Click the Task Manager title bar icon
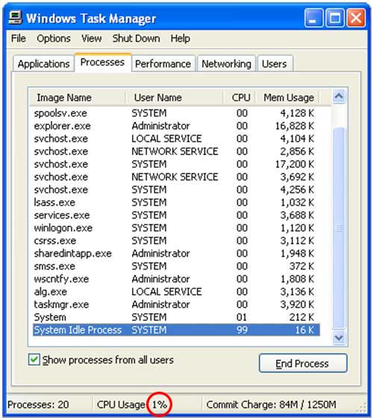373x420 pixels. [16, 18]
